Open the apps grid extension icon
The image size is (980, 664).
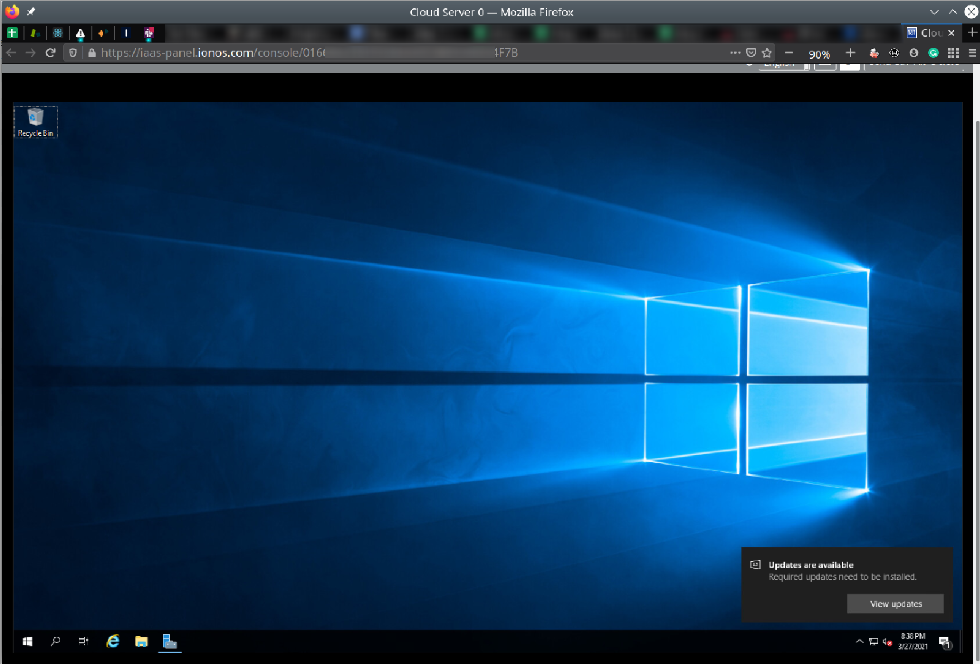(953, 53)
